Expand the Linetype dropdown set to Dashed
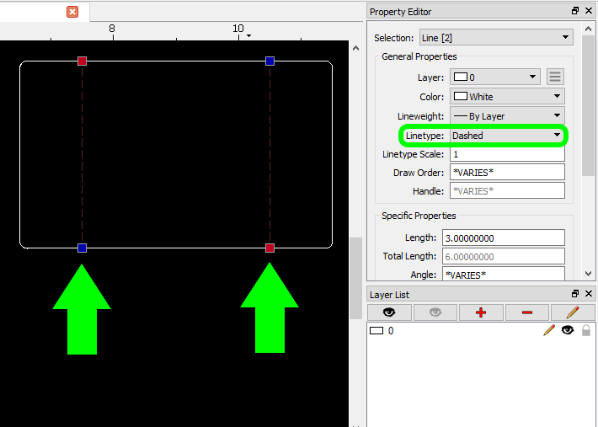This screenshot has height=427, width=598. click(506, 136)
